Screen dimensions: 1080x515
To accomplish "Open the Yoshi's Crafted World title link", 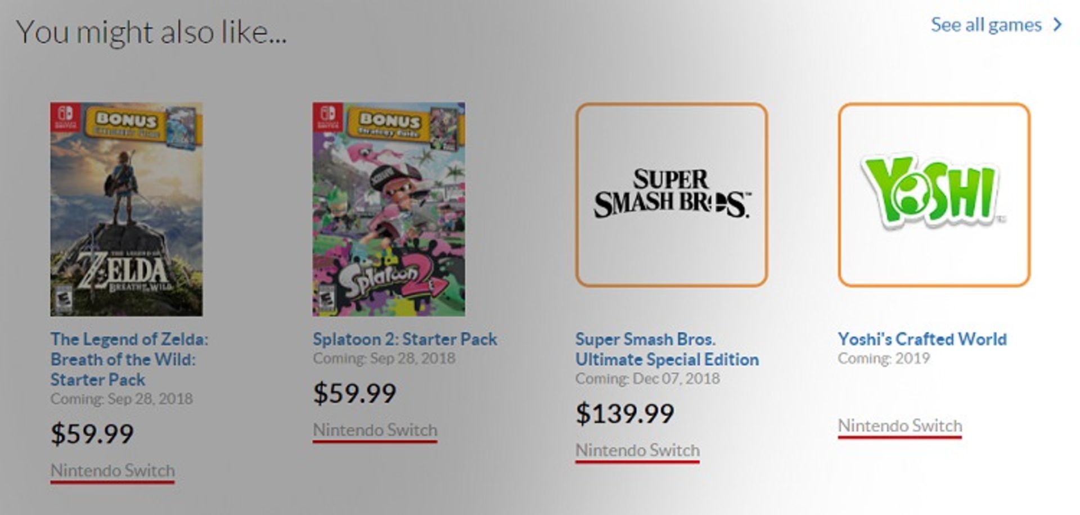I will (922, 339).
